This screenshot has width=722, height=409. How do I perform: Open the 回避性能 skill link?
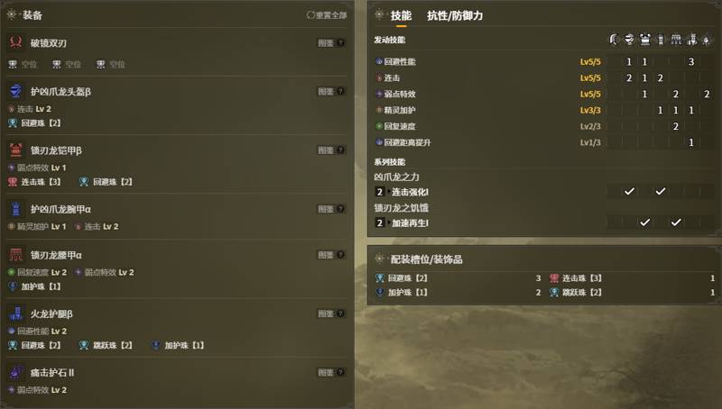pos(400,61)
